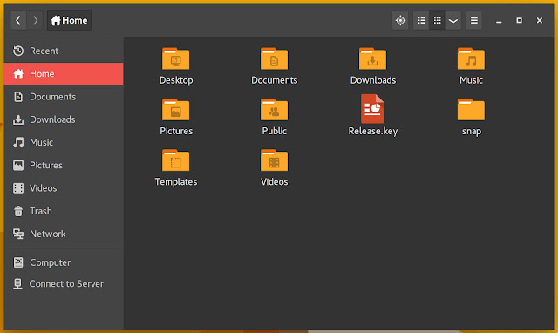558x333 pixels.
Task: Click the Home path bar button
Action: [69, 20]
